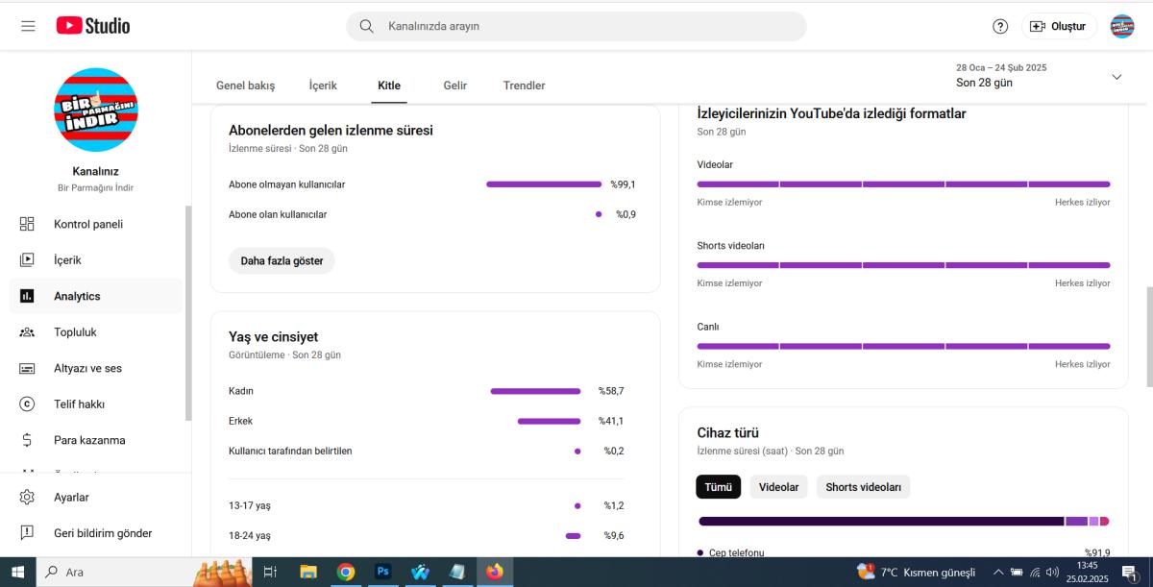Click the Firefox taskbar icon
Viewport: 1153px width, 587px height.
click(494, 572)
